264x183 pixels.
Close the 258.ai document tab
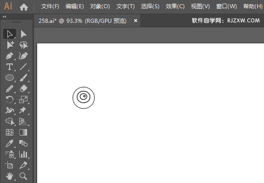(136, 21)
